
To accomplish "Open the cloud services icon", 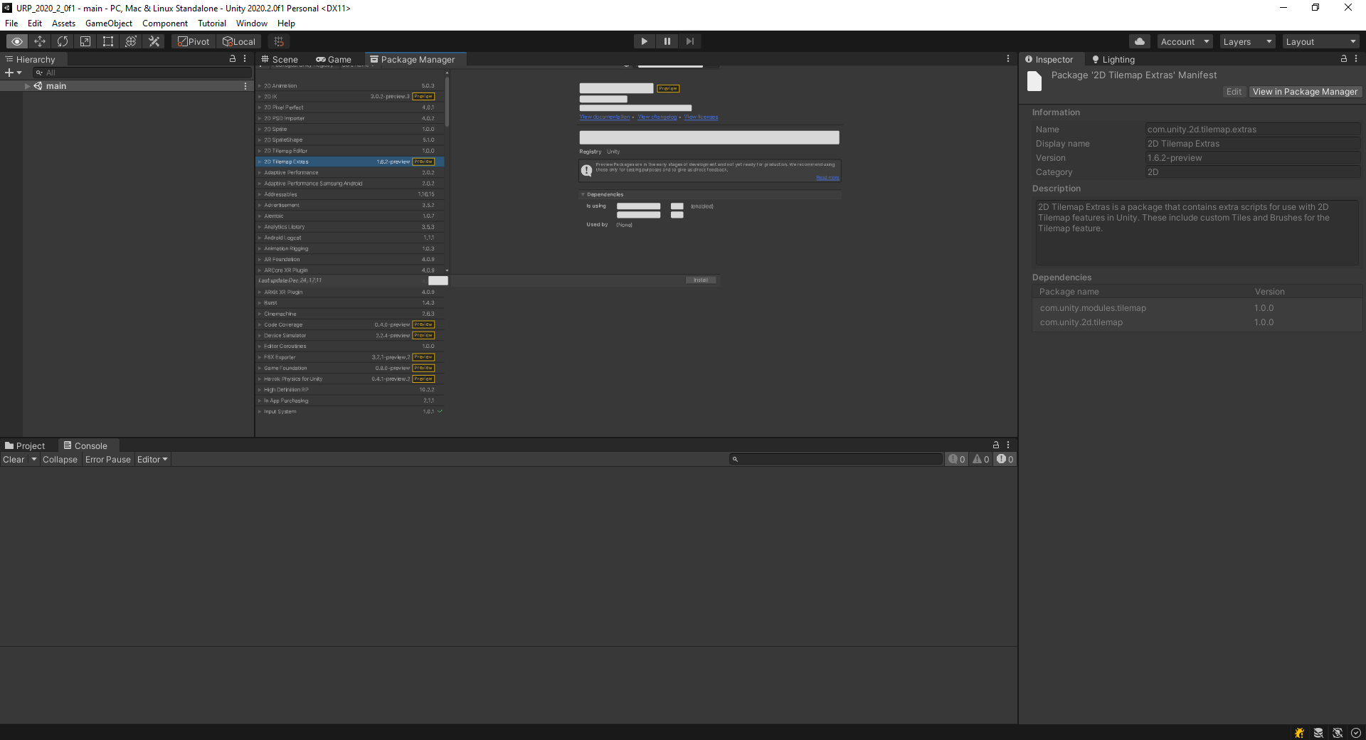I will 1140,41.
